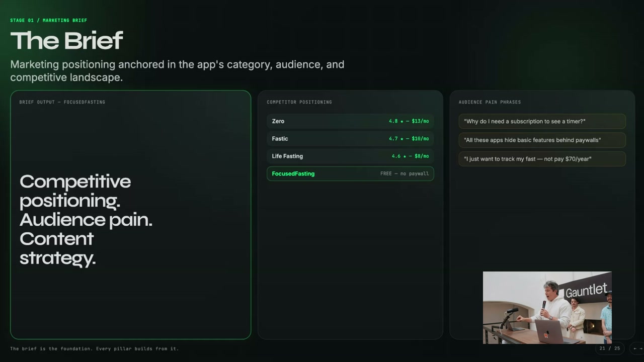Click the slide counter 21 / 25
Viewport: 644px width, 362px height.
click(609, 348)
